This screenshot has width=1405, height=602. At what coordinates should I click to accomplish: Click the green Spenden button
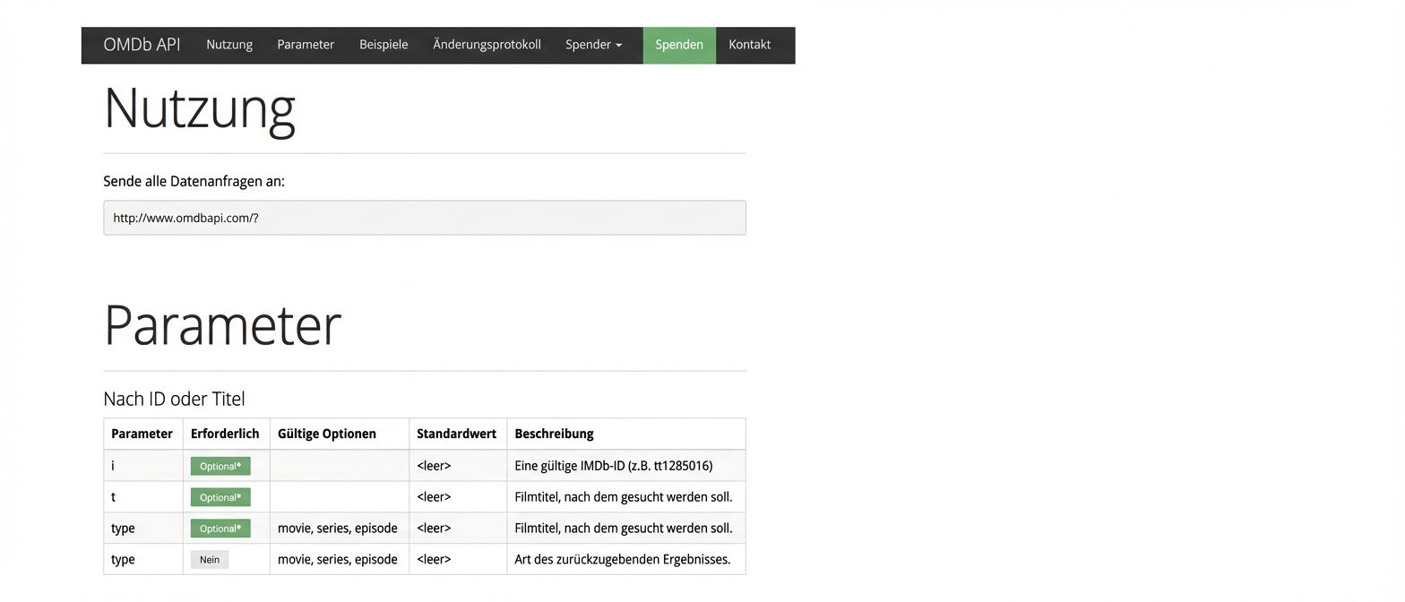pos(679,45)
